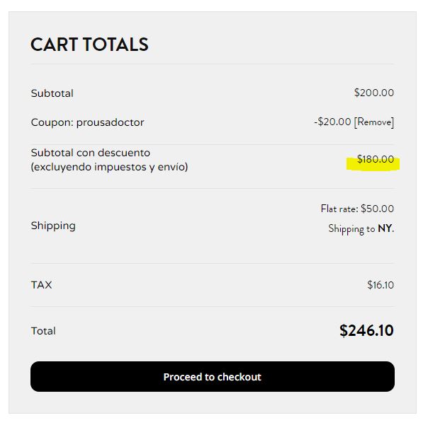
Task: Click the CART TOTALS heading
Action: [x=89, y=45]
